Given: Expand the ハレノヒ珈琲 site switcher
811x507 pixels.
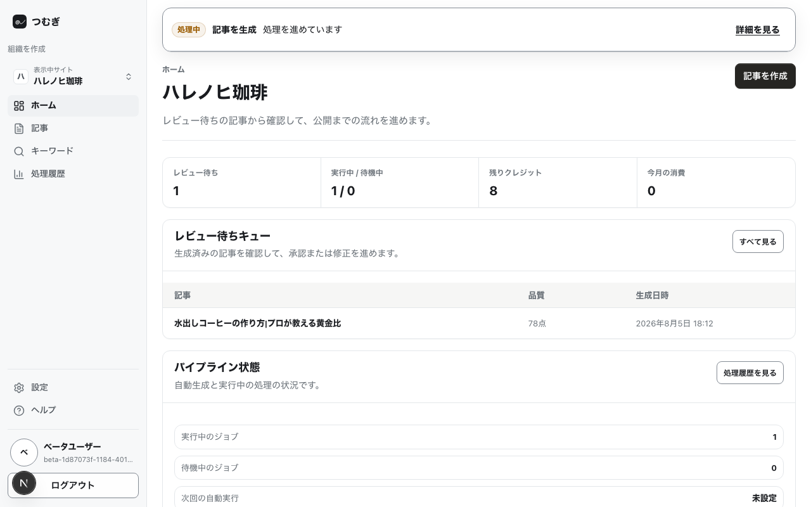Looking at the screenshot, I should pyautogui.click(x=73, y=77).
